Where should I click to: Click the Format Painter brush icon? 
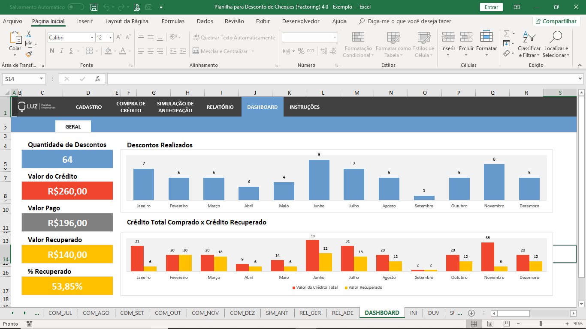click(x=29, y=54)
